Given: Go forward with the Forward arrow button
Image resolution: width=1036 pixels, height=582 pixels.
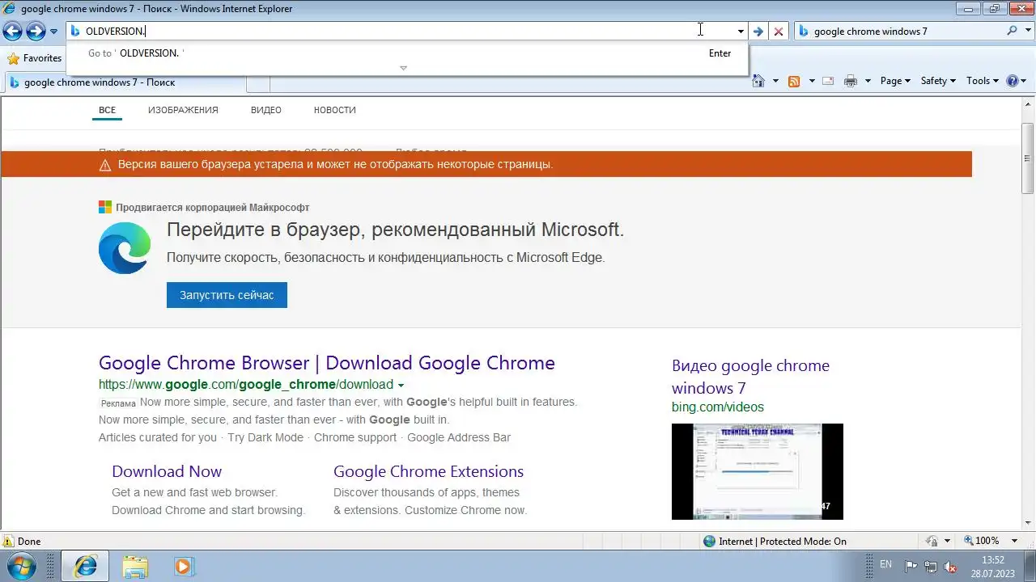Looking at the screenshot, I should (x=35, y=32).
